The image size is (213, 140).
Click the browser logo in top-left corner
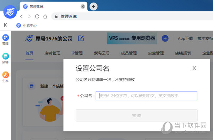10,12
